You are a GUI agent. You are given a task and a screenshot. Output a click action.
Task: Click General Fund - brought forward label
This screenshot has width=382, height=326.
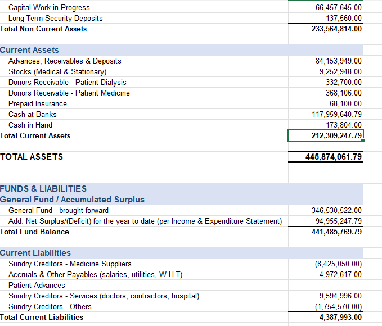[59, 210]
